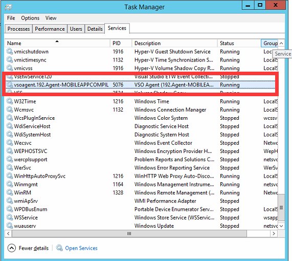
Task: Select the Windows Color System description
Action: (161, 118)
